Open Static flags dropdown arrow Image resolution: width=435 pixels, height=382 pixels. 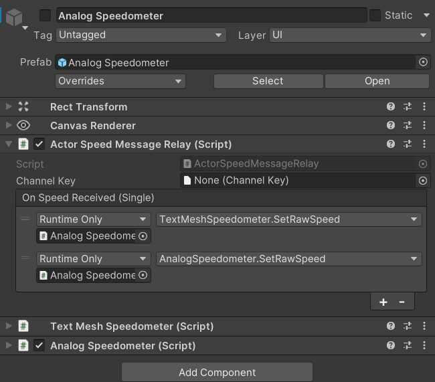(x=426, y=15)
